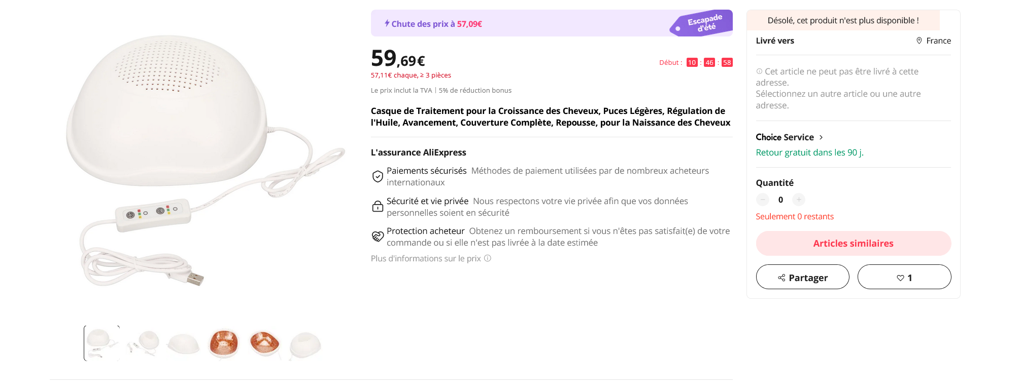This screenshot has height=392, width=1020.
Task: Click the buyer protection handshake icon
Action: pyautogui.click(x=377, y=236)
